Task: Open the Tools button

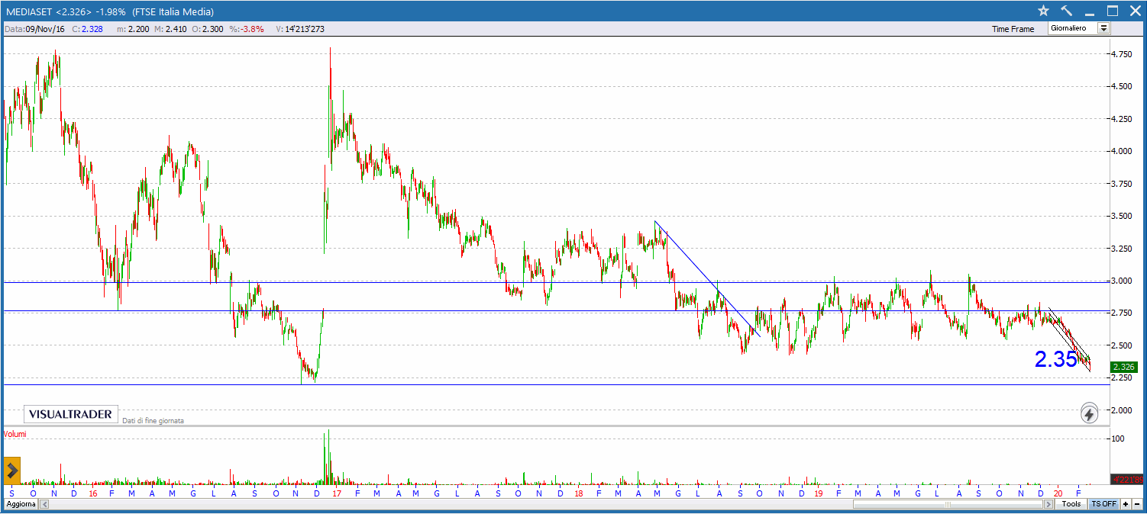Action: click(x=1071, y=504)
